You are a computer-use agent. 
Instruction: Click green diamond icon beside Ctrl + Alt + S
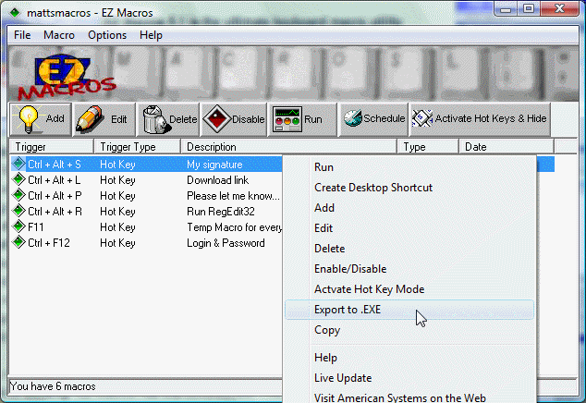coord(18,164)
